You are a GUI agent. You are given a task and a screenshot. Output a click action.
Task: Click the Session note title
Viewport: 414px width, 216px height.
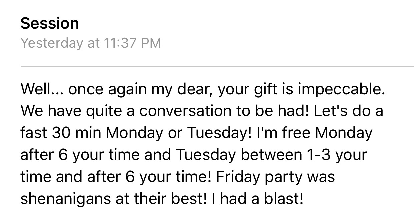(50, 23)
